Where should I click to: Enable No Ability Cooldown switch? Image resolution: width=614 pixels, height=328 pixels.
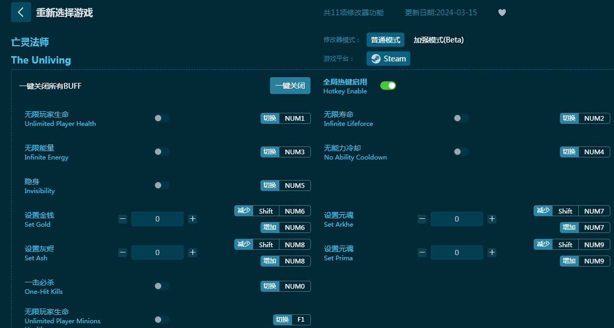[461, 152]
